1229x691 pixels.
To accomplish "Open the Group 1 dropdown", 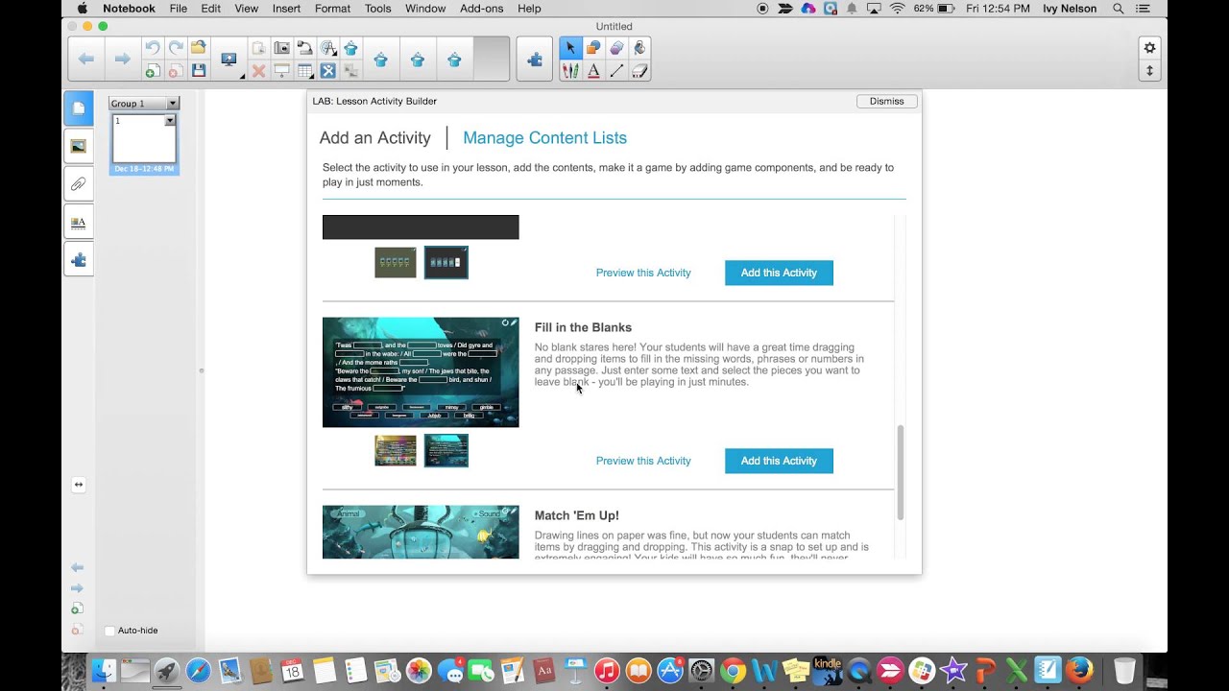I will (173, 103).
